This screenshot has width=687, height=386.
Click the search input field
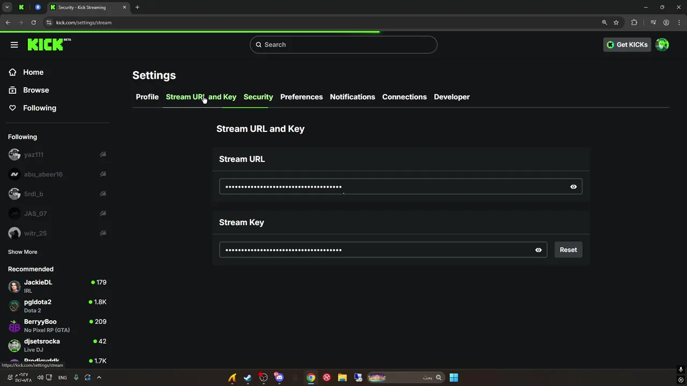[x=343, y=44]
